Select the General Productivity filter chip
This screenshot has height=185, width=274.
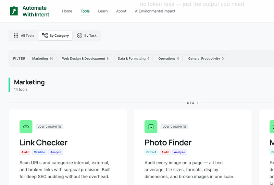click(x=206, y=59)
